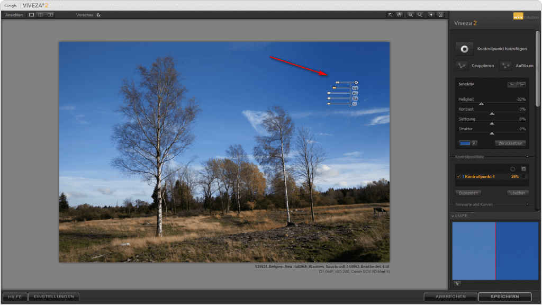
Task: Click the Auflösen label
Action: click(x=525, y=66)
